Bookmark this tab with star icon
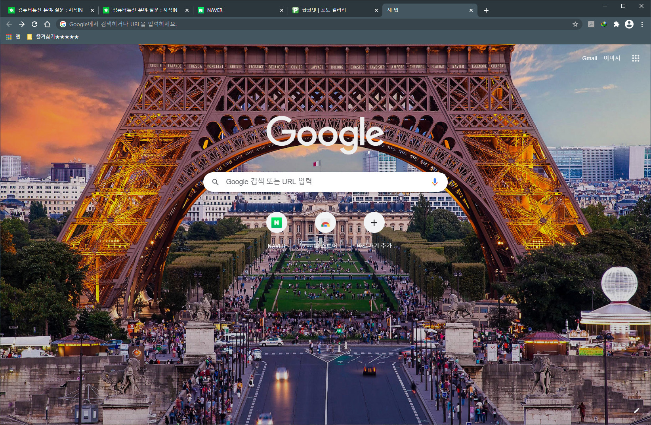 [575, 24]
